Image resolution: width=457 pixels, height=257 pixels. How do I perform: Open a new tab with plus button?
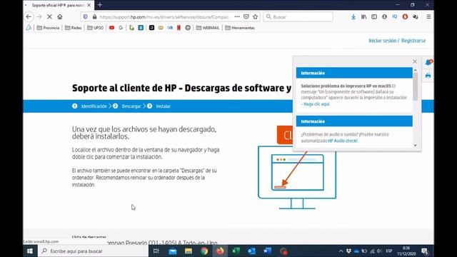click(100, 5)
